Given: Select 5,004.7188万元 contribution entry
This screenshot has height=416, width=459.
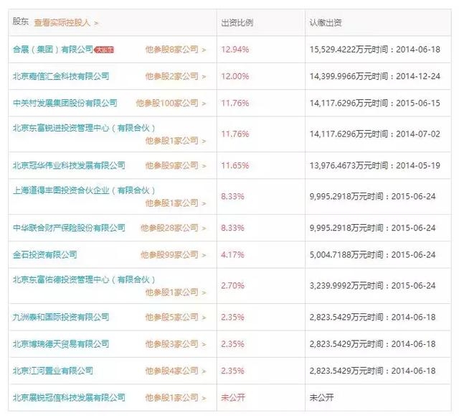Looking at the screenshot, I should point(372,254).
